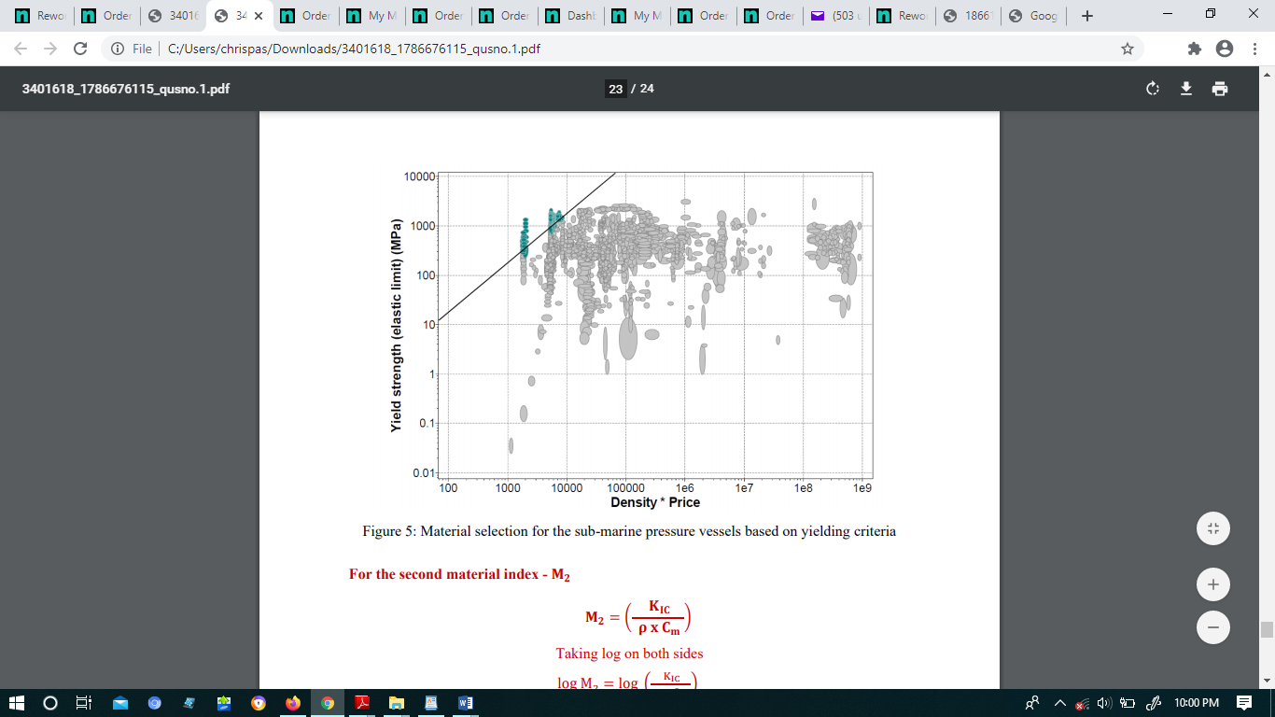Download the PDF file
Screen dimensions: 1275x717
pos(1185,89)
